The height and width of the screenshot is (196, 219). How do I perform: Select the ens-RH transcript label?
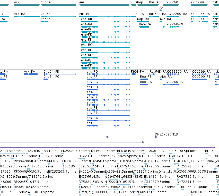pos(87,50)
